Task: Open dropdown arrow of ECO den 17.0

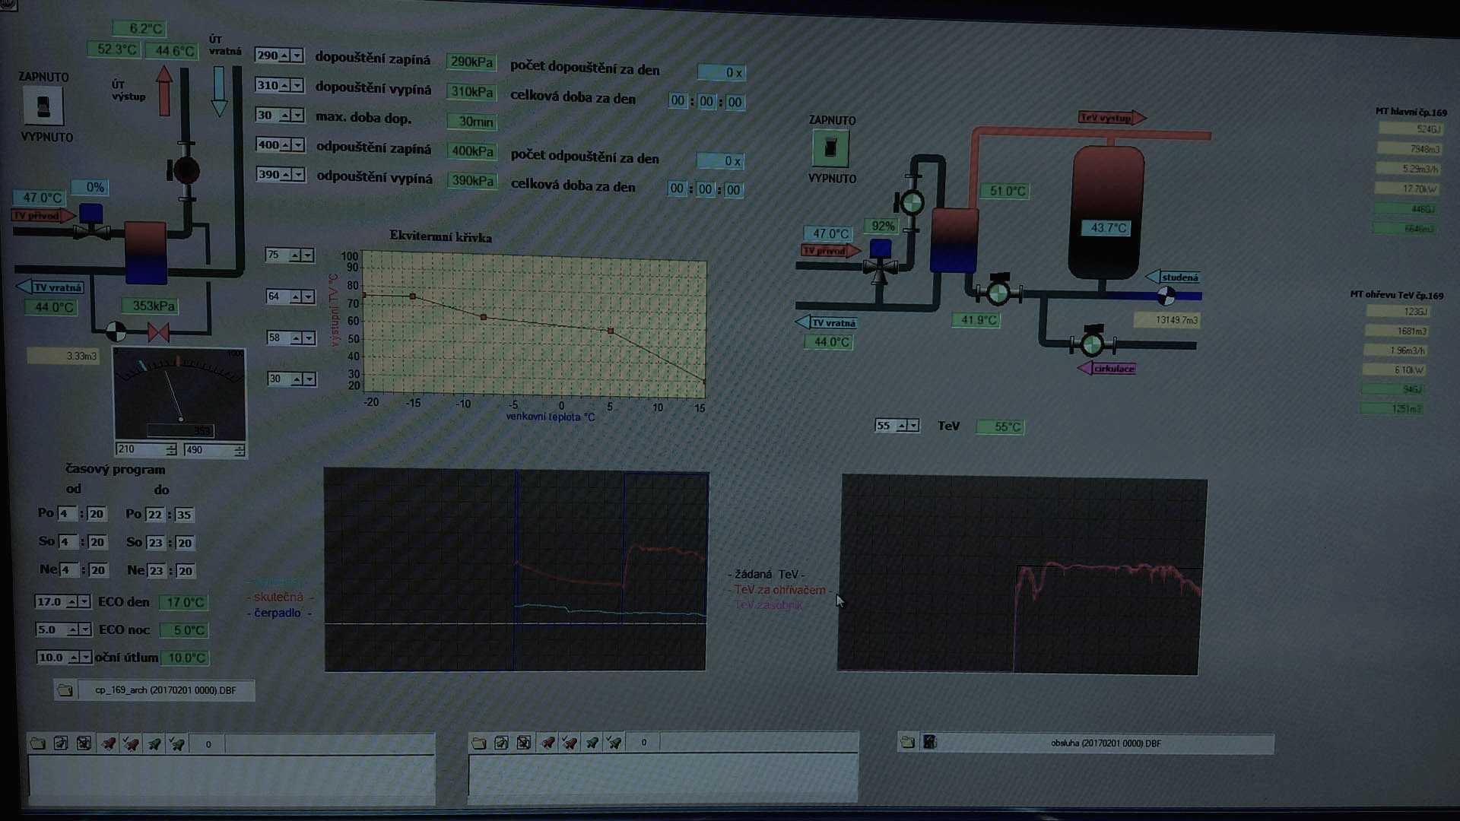Action: point(84,602)
